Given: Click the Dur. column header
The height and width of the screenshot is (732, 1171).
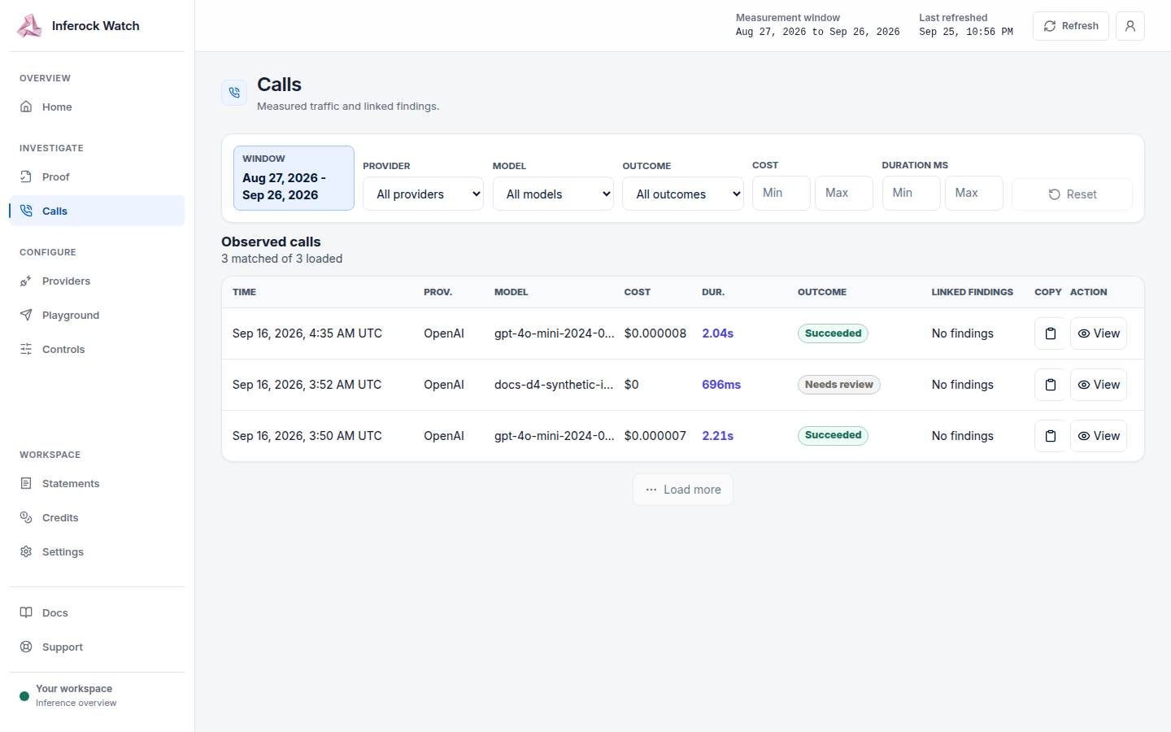Looking at the screenshot, I should point(713,292).
